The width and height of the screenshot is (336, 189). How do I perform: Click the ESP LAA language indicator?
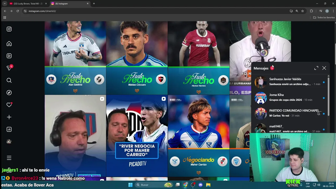pos(308,185)
